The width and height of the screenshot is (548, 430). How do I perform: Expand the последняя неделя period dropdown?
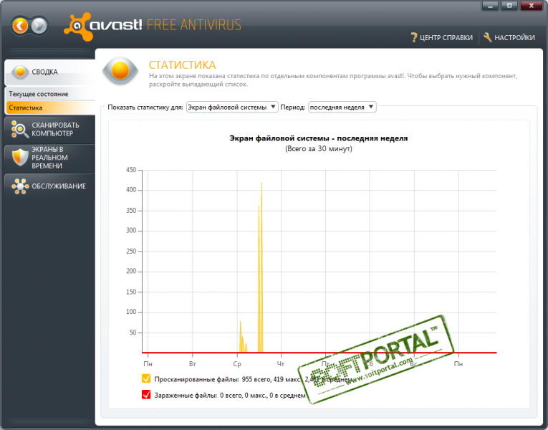pyautogui.click(x=342, y=107)
